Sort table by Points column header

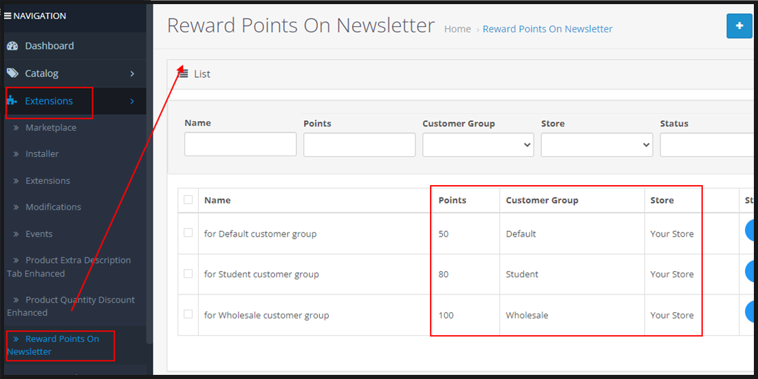(x=452, y=200)
